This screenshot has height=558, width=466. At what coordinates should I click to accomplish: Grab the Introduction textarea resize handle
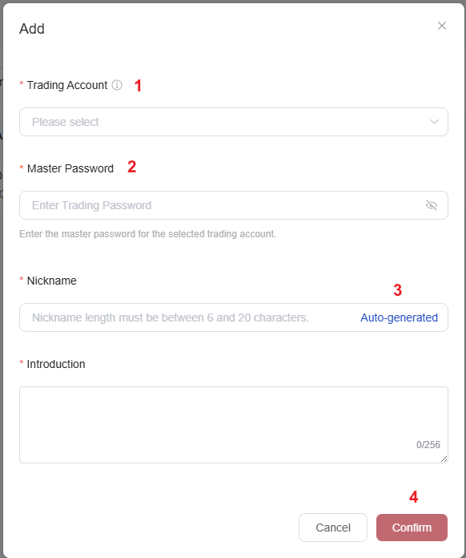444,459
